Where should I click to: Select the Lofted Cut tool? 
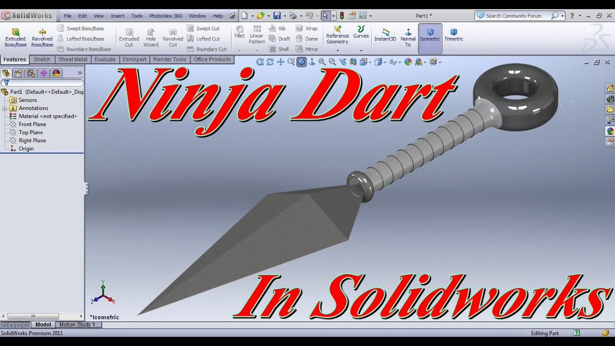(203, 39)
